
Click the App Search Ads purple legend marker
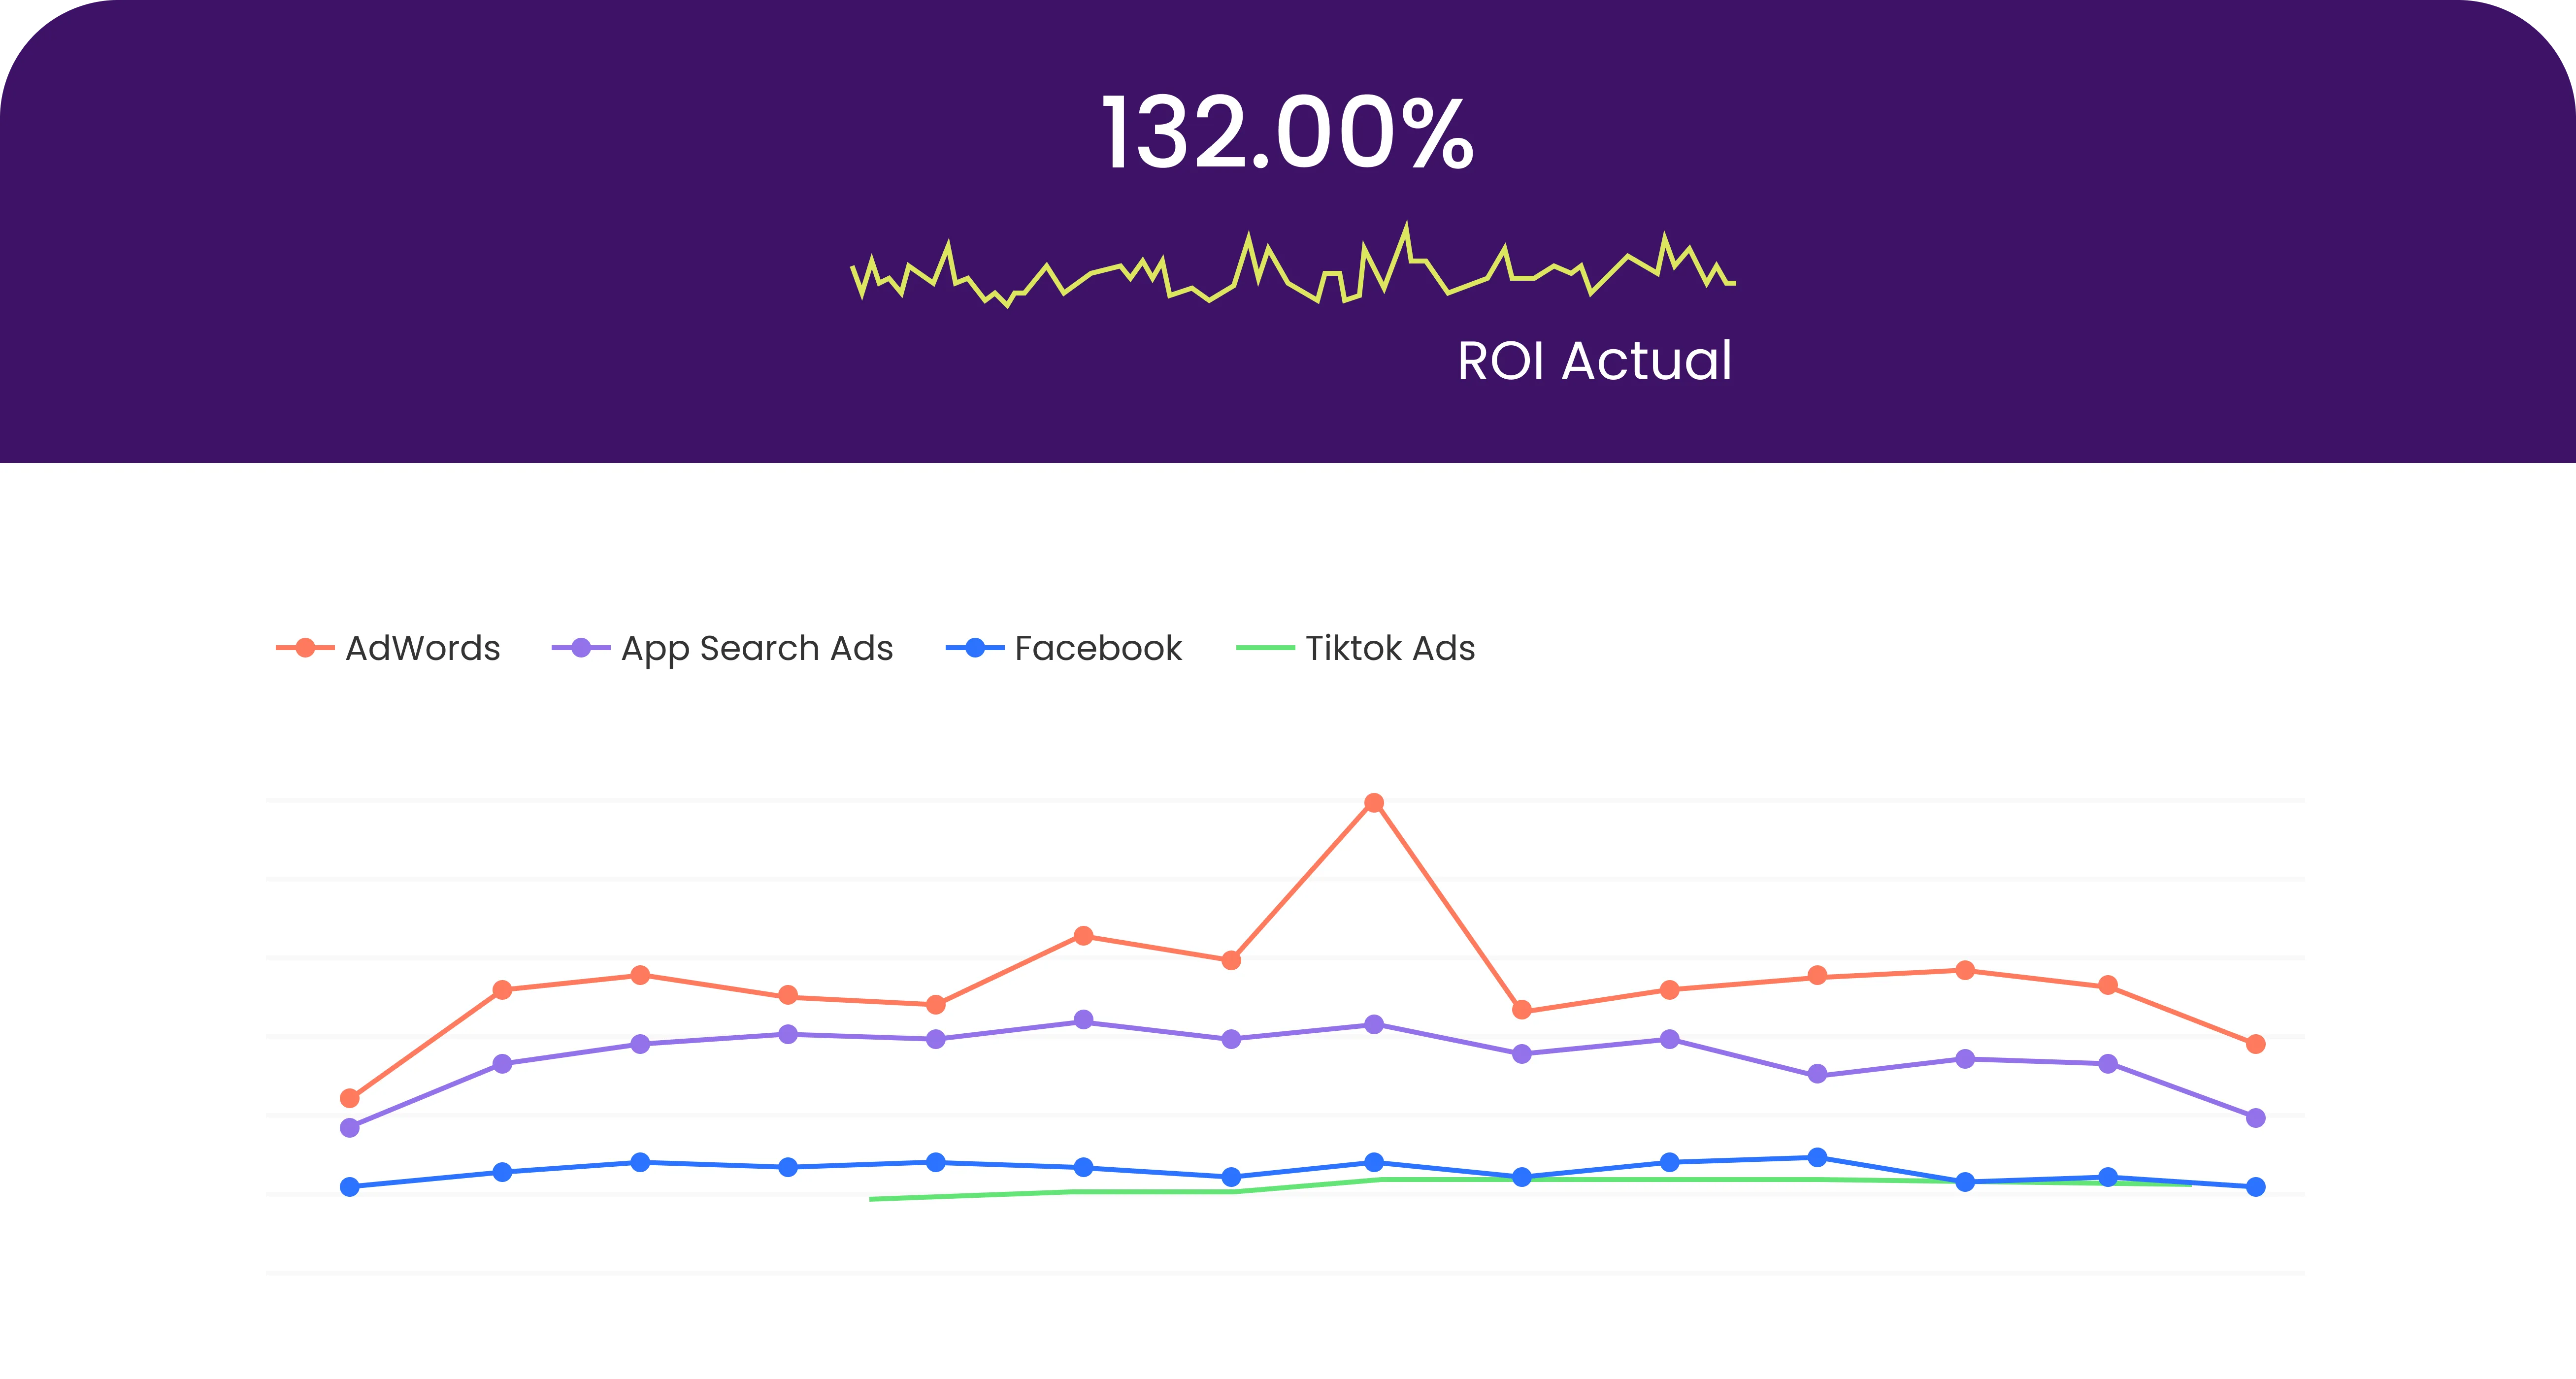581,648
